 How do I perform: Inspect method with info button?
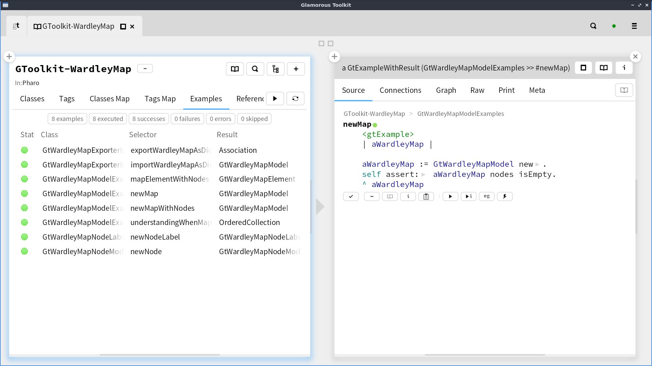[x=408, y=197]
